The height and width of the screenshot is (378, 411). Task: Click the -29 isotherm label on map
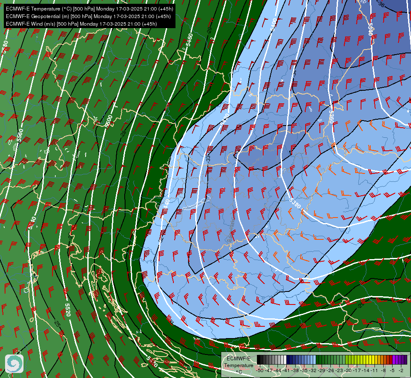click(209, 30)
